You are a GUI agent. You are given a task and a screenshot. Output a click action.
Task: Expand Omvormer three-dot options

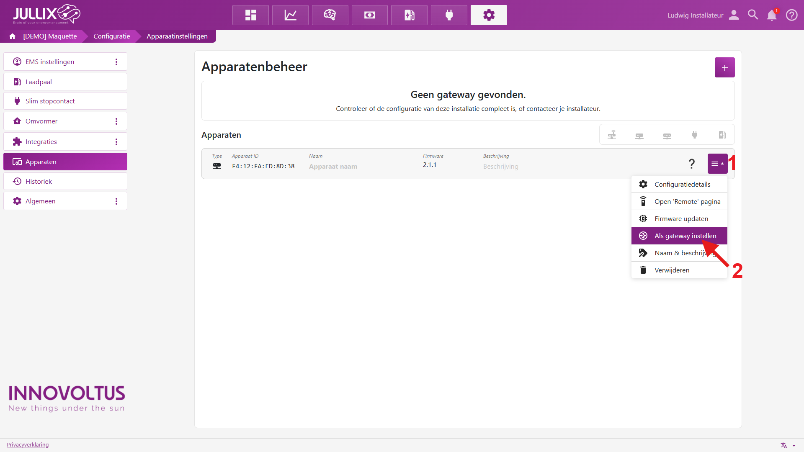click(116, 121)
